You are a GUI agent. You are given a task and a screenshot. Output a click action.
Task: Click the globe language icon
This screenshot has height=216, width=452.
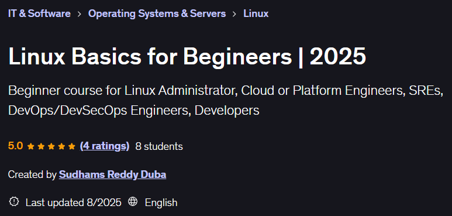tap(133, 201)
